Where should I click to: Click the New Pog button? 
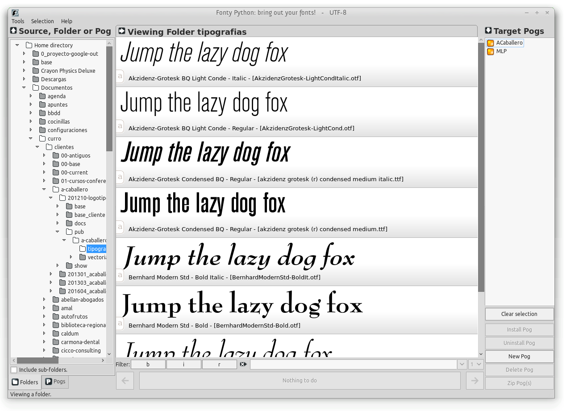coord(519,357)
